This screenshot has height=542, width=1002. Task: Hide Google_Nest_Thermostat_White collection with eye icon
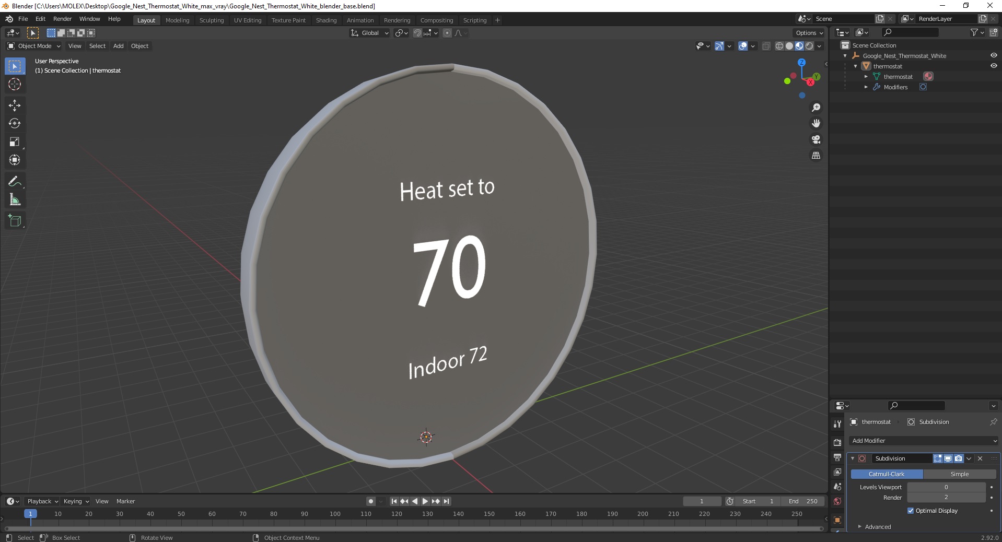click(x=994, y=55)
